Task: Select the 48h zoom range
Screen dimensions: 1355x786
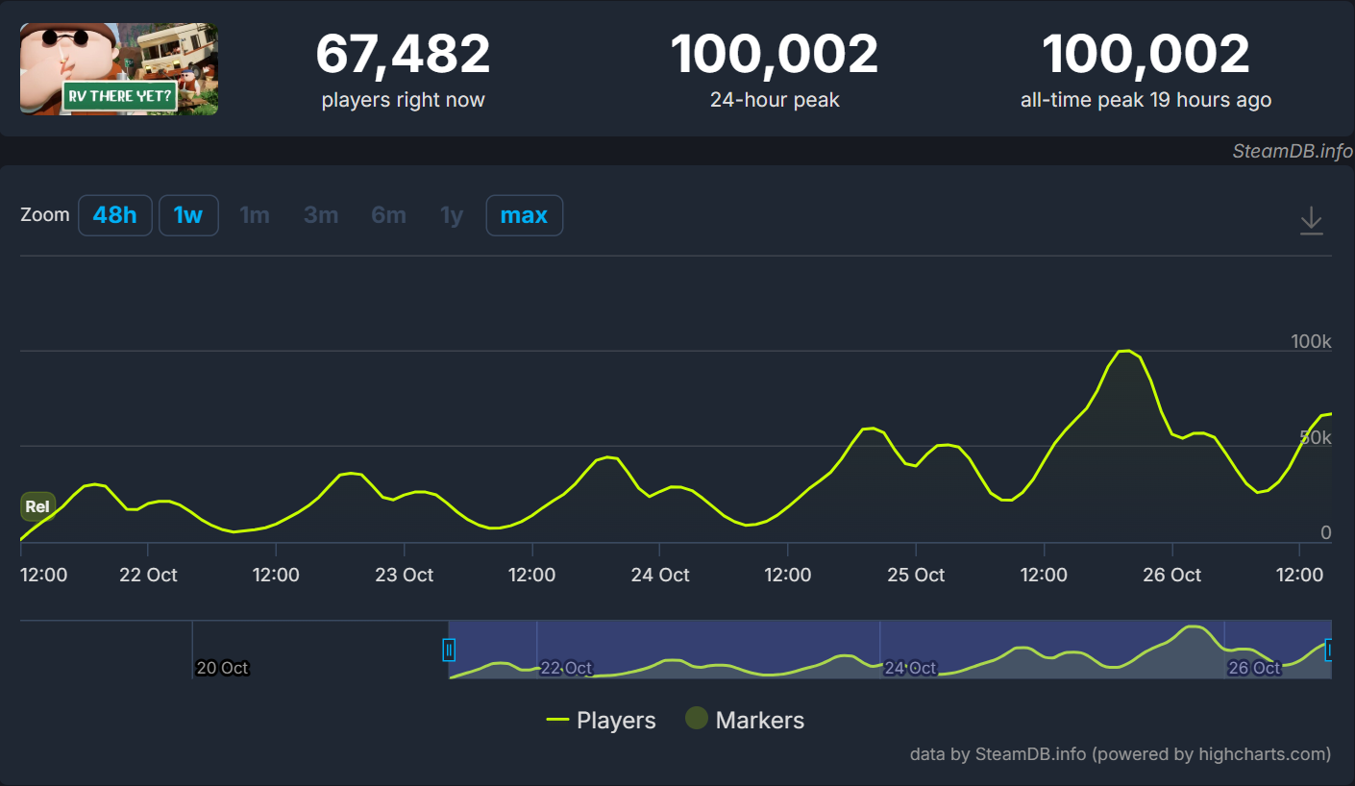Action: point(115,215)
